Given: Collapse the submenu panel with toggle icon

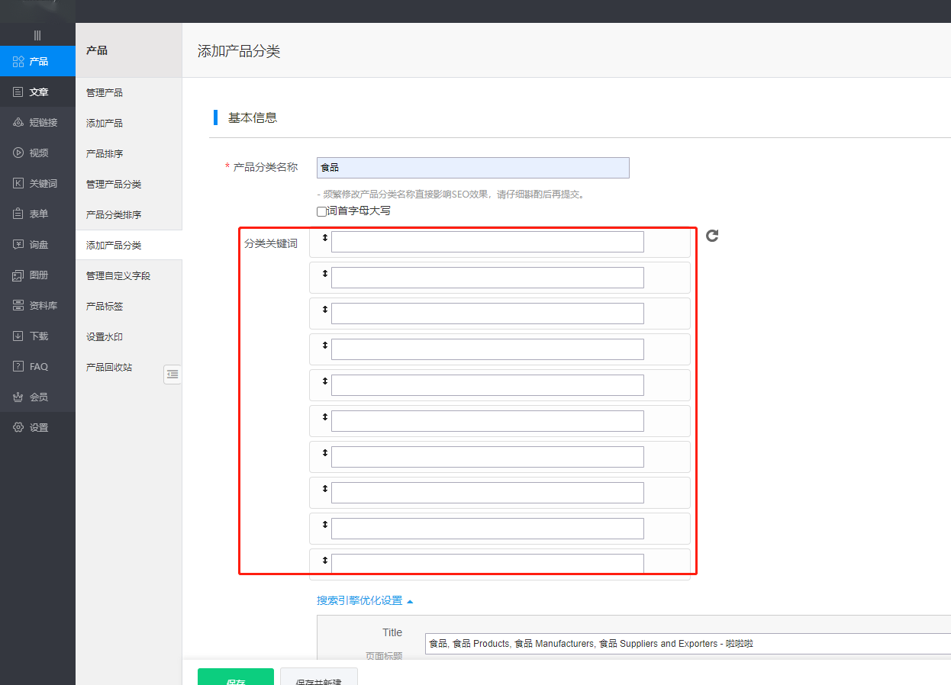Looking at the screenshot, I should click(172, 374).
